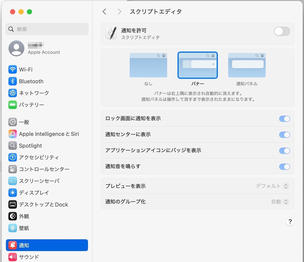304x262 pixels.
Task: Enable the 通知を許可 toggle
Action: (x=282, y=31)
